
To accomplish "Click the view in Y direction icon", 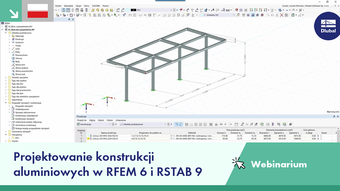I will [256, 10].
